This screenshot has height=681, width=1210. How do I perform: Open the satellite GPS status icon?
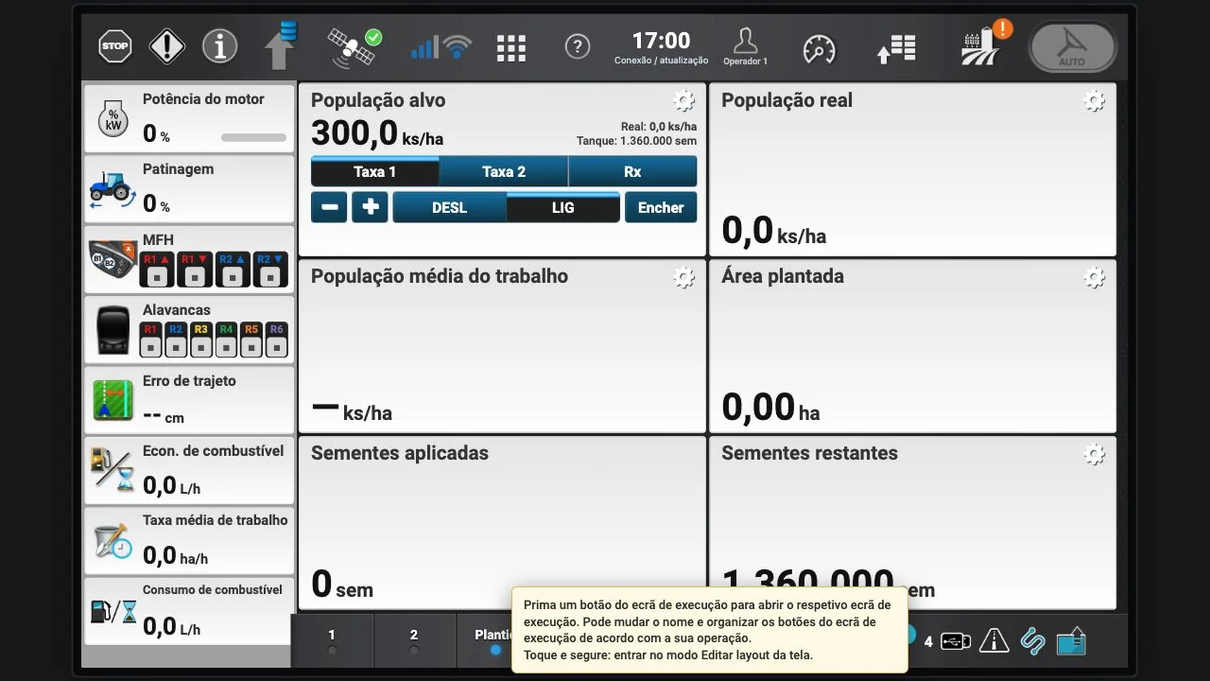[354, 46]
